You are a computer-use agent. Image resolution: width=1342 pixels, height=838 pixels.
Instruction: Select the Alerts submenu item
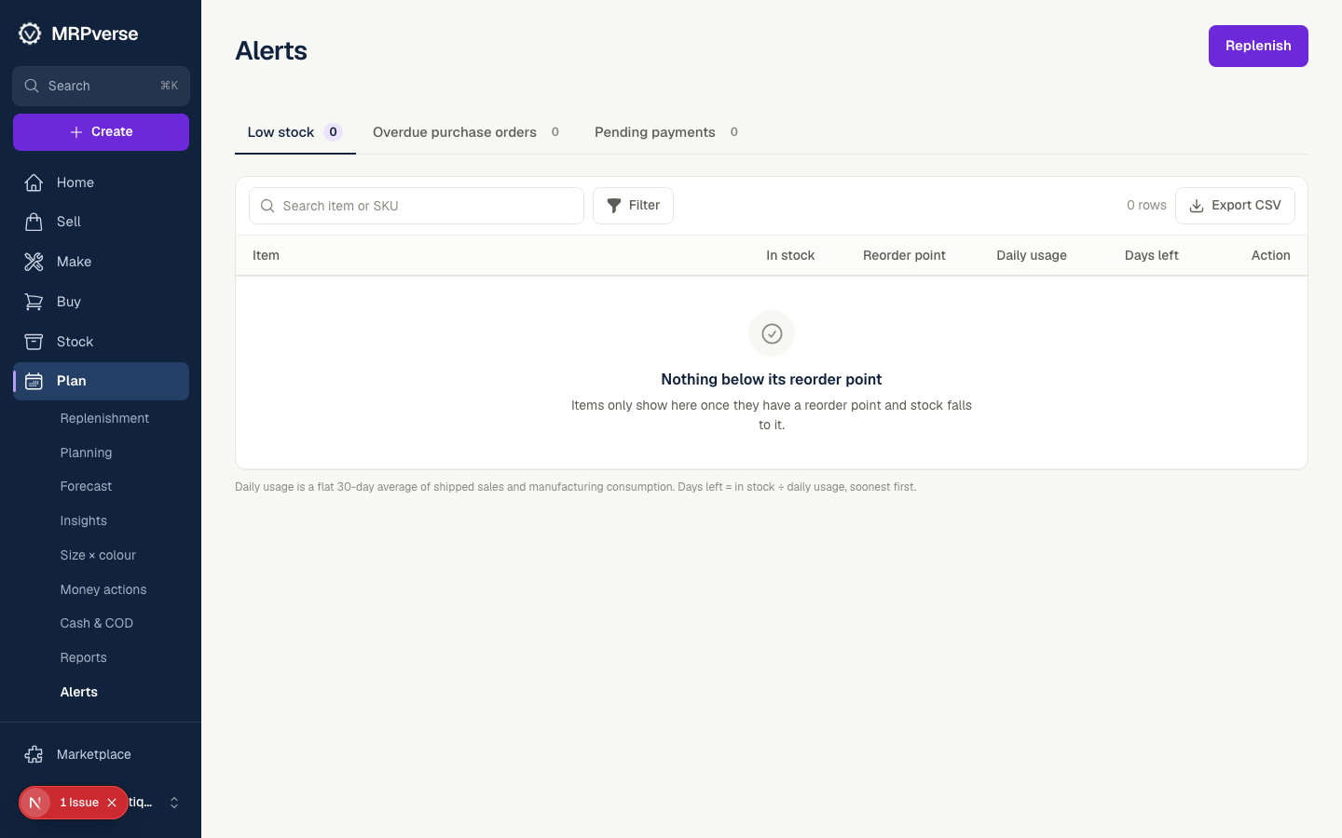coord(78,692)
